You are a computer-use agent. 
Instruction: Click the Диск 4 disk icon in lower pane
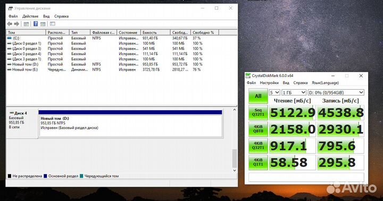tap(12, 113)
